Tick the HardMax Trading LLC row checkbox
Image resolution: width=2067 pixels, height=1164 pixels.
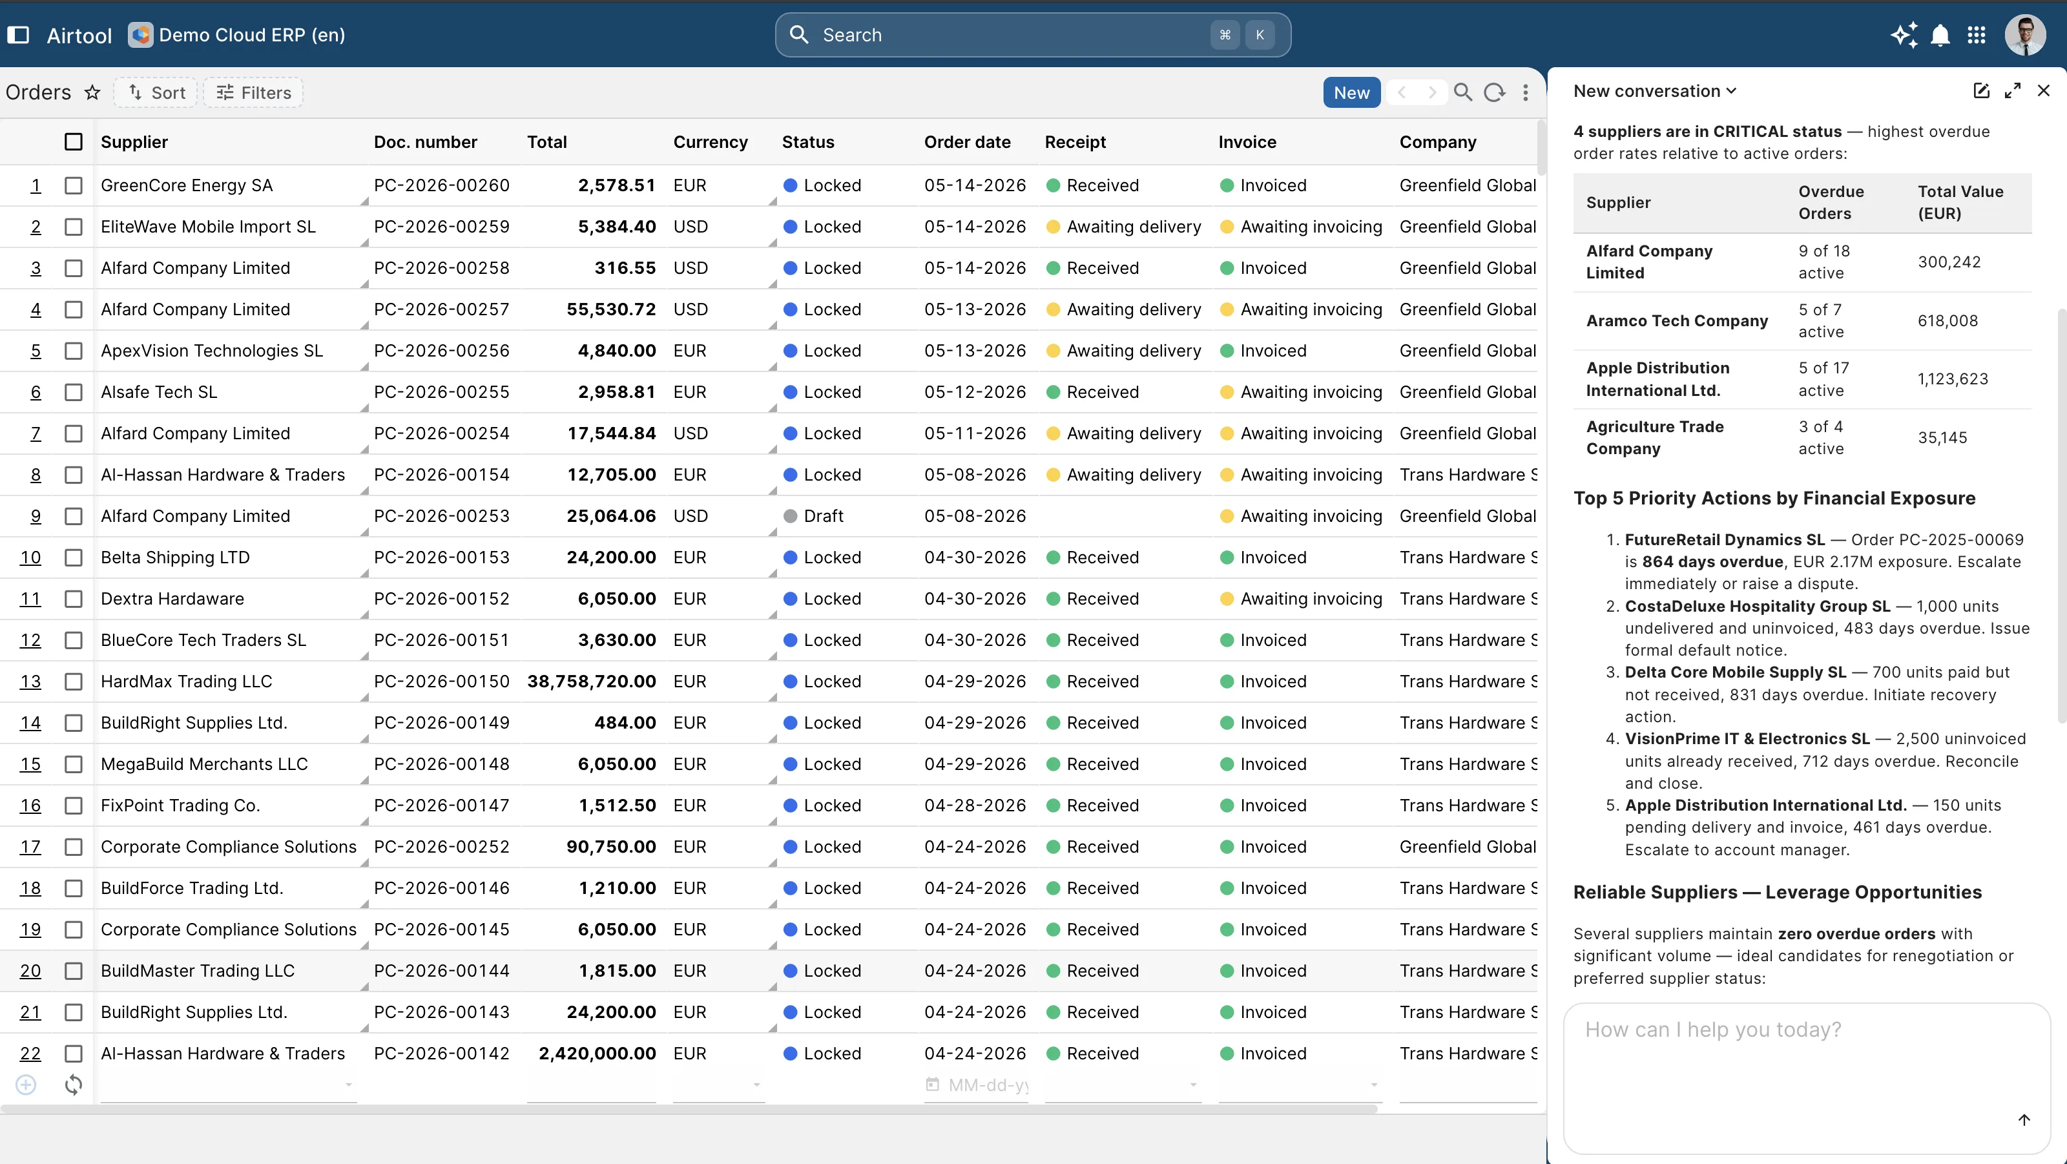pyautogui.click(x=73, y=681)
